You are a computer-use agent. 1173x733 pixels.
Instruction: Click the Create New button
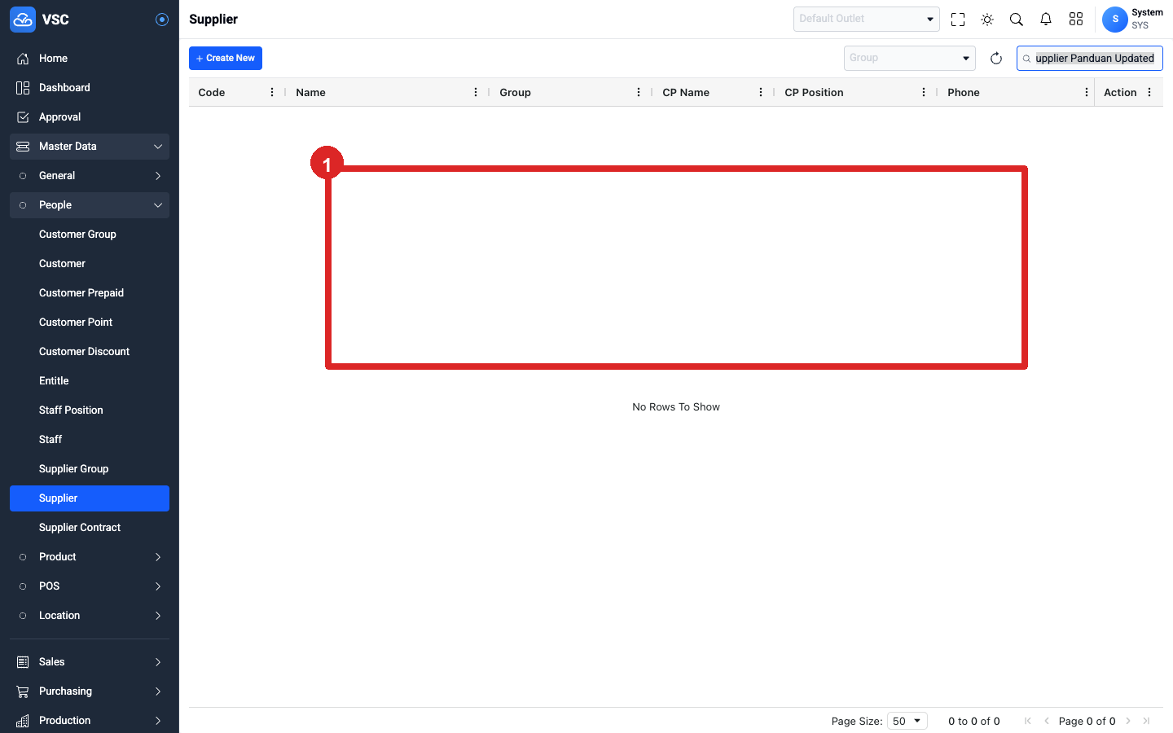[x=226, y=58]
